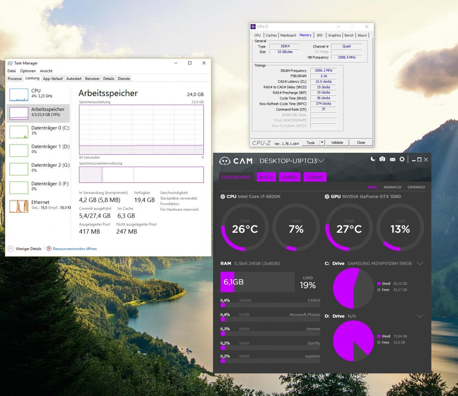Open the Bench tab in CPU-Z
This screenshot has height=396, width=458.
[349, 35]
